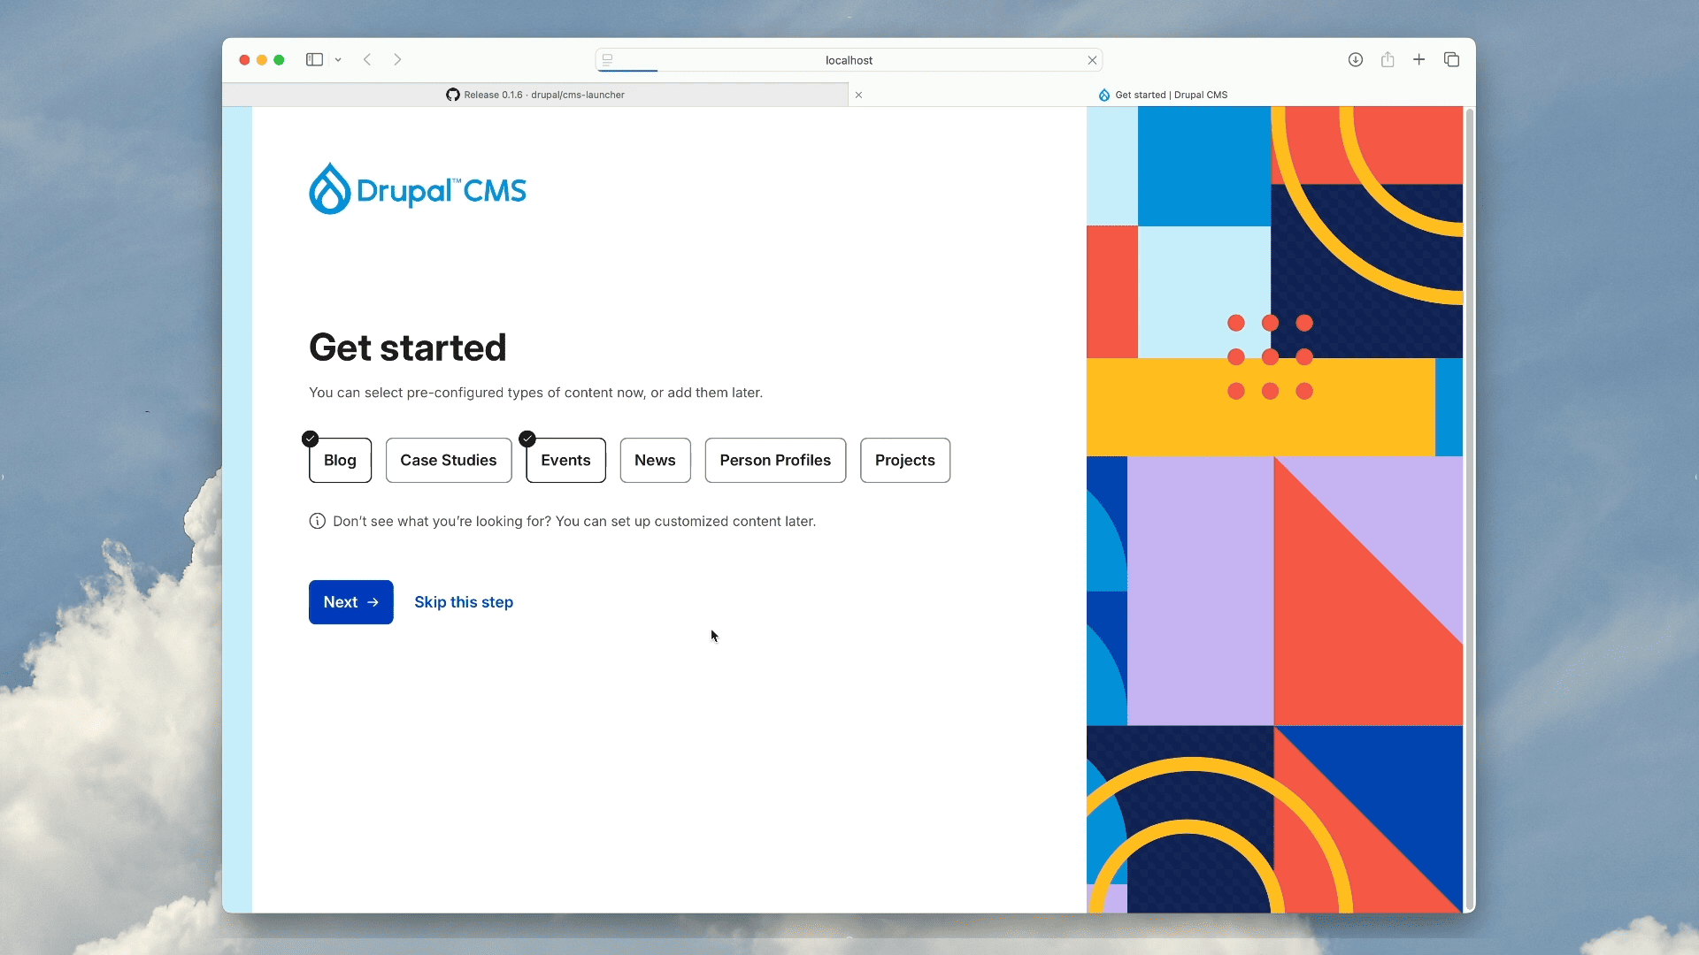
Task: Show the tab overview icon
Action: (1450, 59)
